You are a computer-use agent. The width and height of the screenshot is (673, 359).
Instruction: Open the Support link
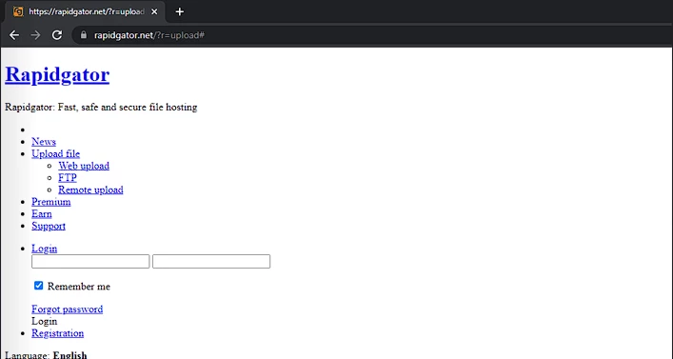49,226
